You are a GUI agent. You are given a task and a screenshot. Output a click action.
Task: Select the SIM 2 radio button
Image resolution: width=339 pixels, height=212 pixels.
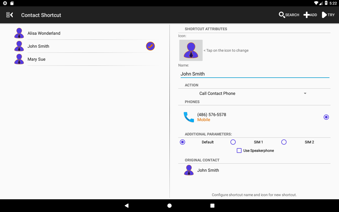coord(284,142)
